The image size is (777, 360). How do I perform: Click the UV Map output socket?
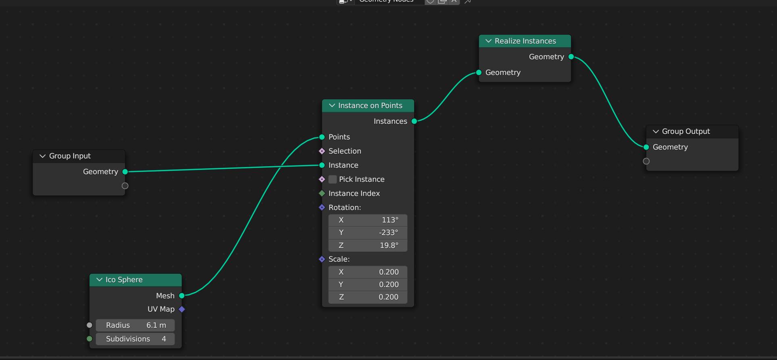click(x=182, y=309)
